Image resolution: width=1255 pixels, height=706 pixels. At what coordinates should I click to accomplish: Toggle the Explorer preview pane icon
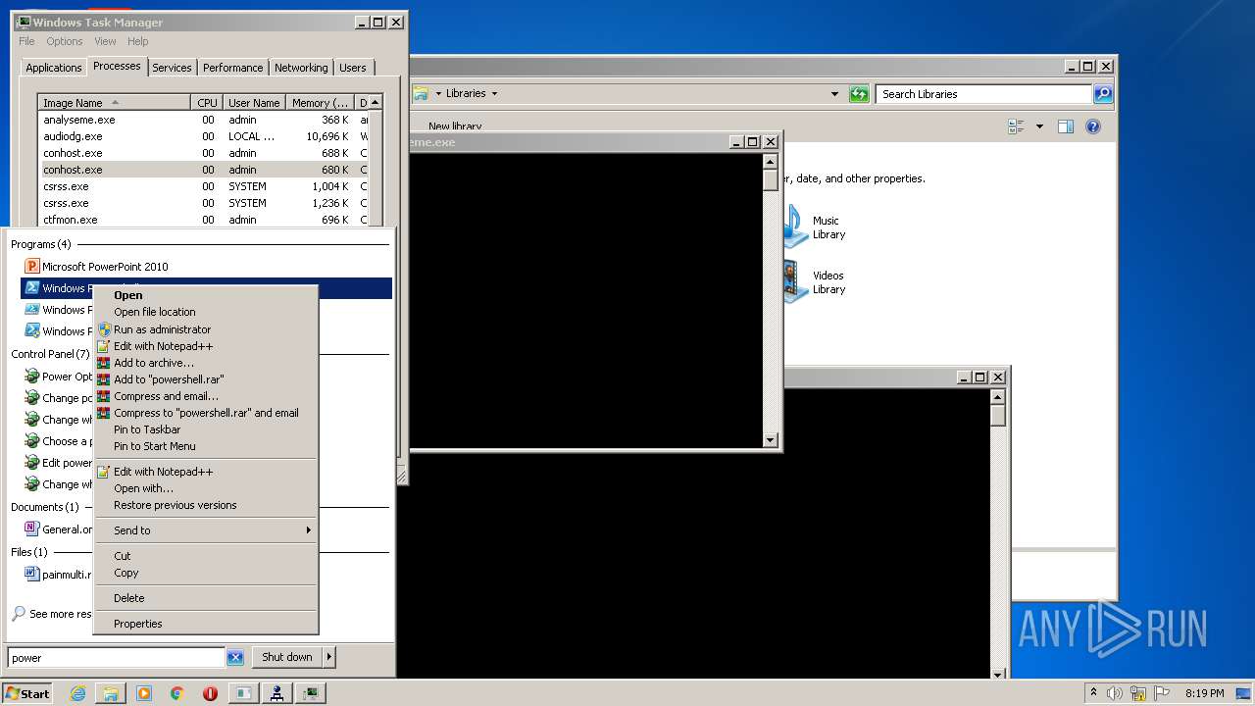(x=1066, y=126)
